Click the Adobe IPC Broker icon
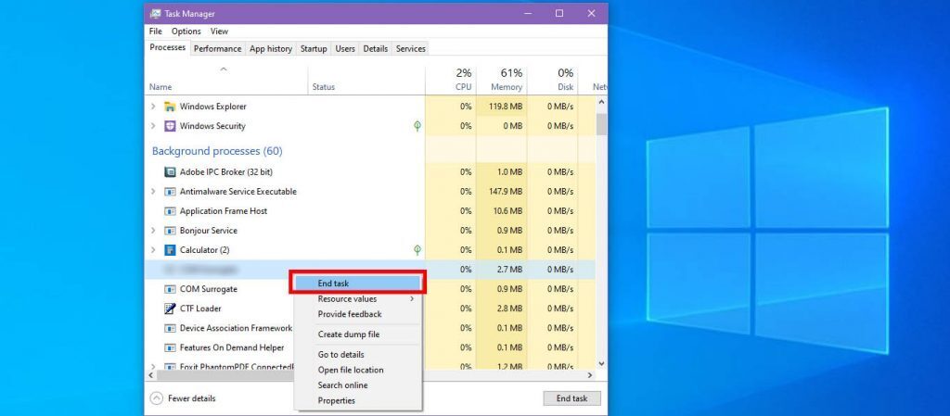950x416 pixels. (x=170, y=171)
